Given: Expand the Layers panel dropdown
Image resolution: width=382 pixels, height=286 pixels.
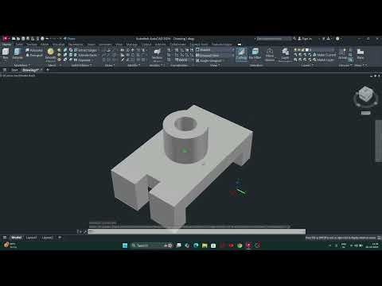Looking at the screenshot, I should pos(306,65).
